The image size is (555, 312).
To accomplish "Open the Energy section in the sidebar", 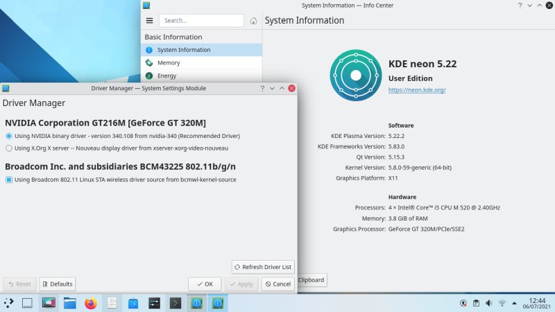I will pyautogui.click(x=201, y=76).
